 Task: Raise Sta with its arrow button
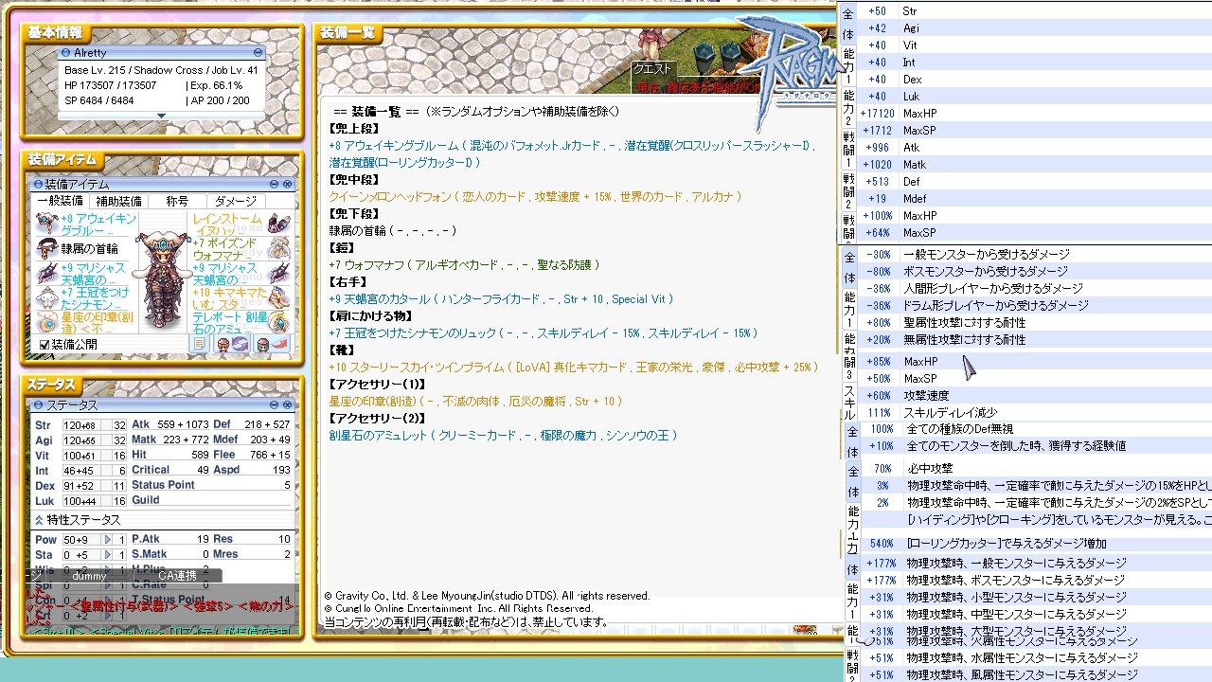[107, 555]
